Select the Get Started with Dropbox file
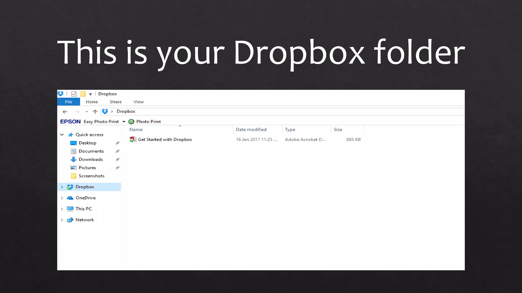Screen dimensions: 522x293 click(165, 139)
